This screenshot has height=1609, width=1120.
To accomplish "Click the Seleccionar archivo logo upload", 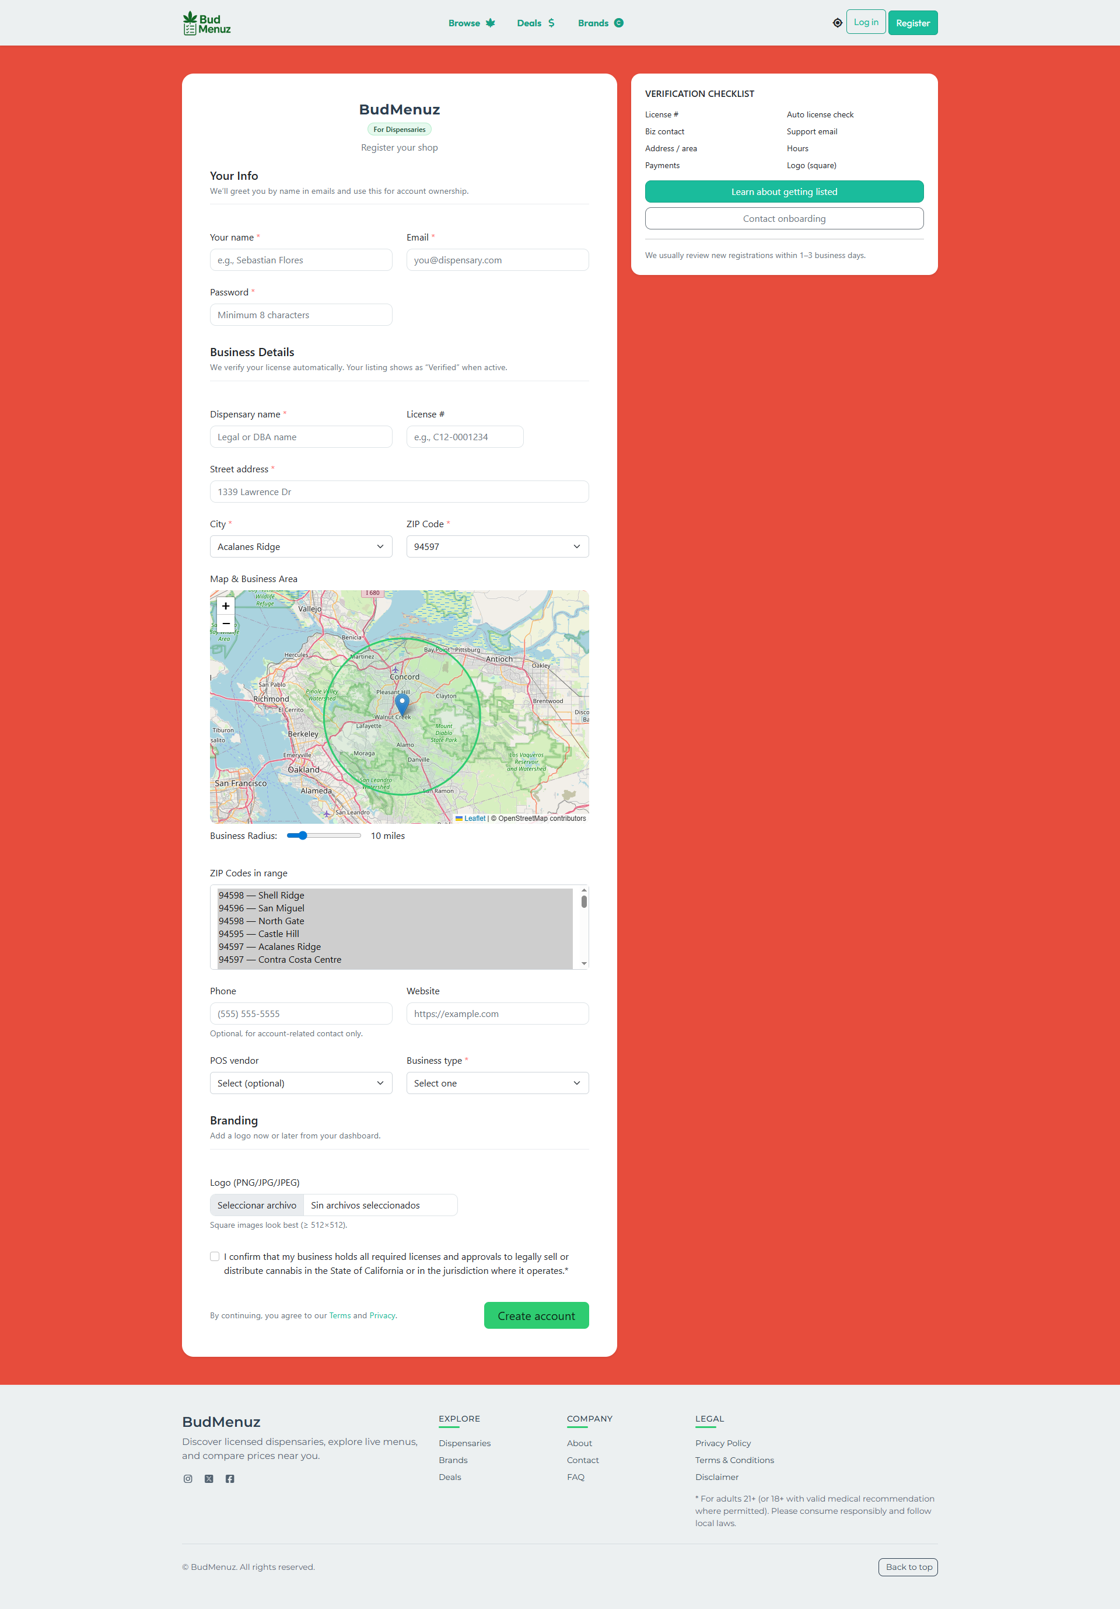I will click(257, 1206).
